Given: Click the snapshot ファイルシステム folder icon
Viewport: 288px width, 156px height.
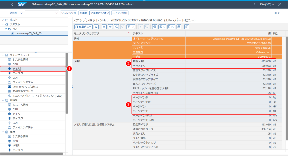Looking at the screenshot, I should tap(10, 82).
